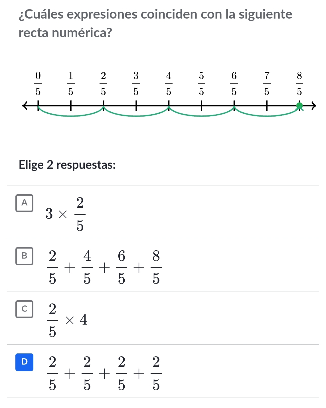Check answer choice A box
Screen dimensions: 326x408
[x=25, y=203]
